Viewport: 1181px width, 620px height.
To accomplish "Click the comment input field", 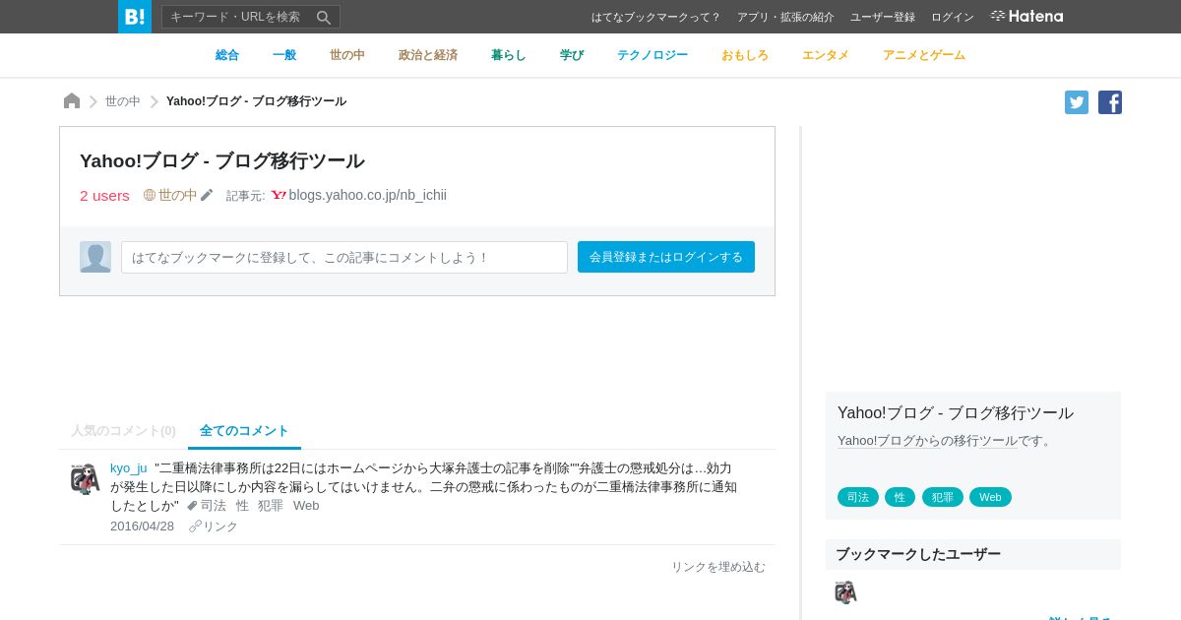I will tap(344, 257).
